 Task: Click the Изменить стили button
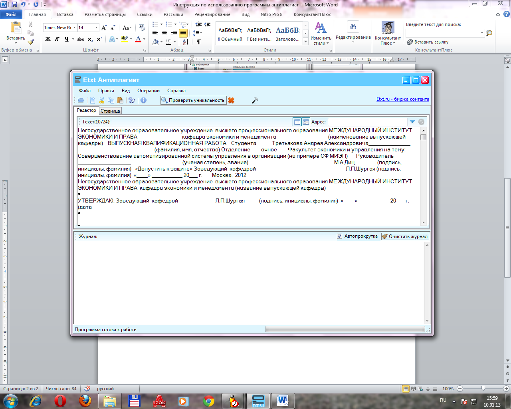tap(321, 34)
